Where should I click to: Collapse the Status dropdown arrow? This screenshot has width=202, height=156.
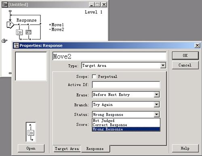click(x=156, y=114)
